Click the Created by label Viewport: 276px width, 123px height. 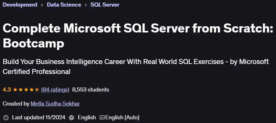pyautogui.click(x=16, y=104)
